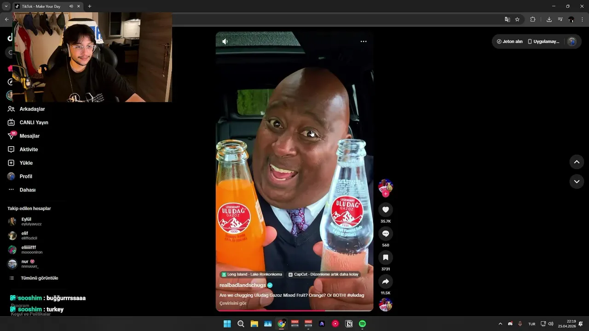The image size is (589, 331).
Task: Share the video with the arrow icon
Action: tap(386, 281)
